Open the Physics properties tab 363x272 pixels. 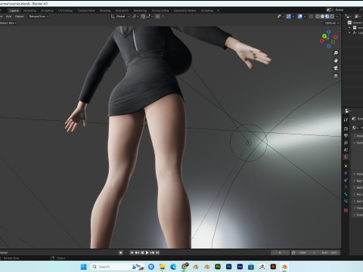tap(346, 173)
